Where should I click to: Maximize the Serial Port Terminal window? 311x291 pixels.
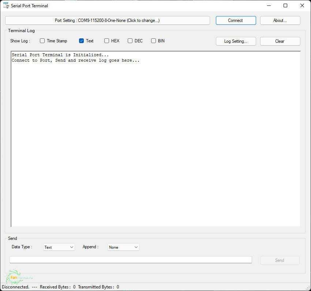(285, 5)
